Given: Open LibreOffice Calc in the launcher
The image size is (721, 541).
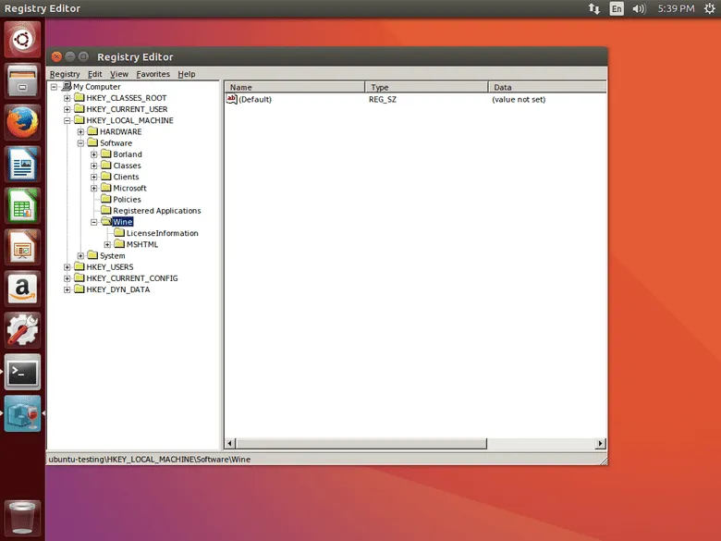Looking at the screenshot, I should point(22,206).
